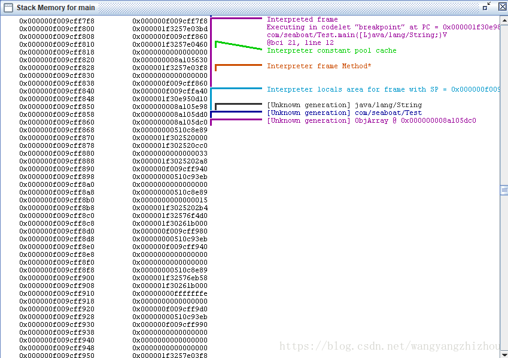Select the 'Interpreter constant pool cache' annotation

(331, 50)
